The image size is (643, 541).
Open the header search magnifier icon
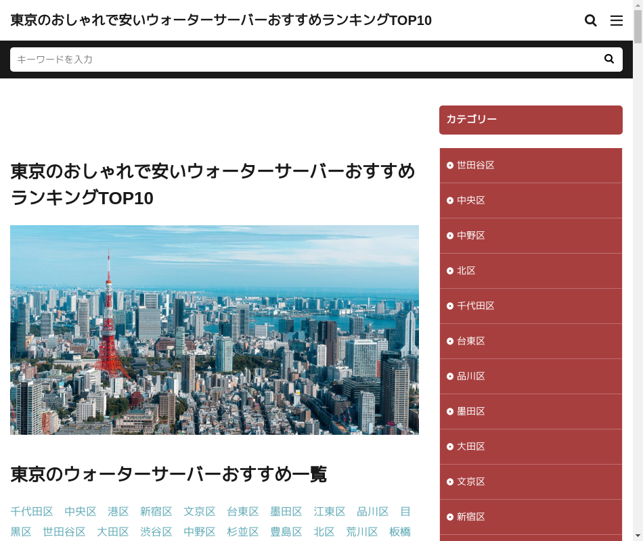[590, 20]
